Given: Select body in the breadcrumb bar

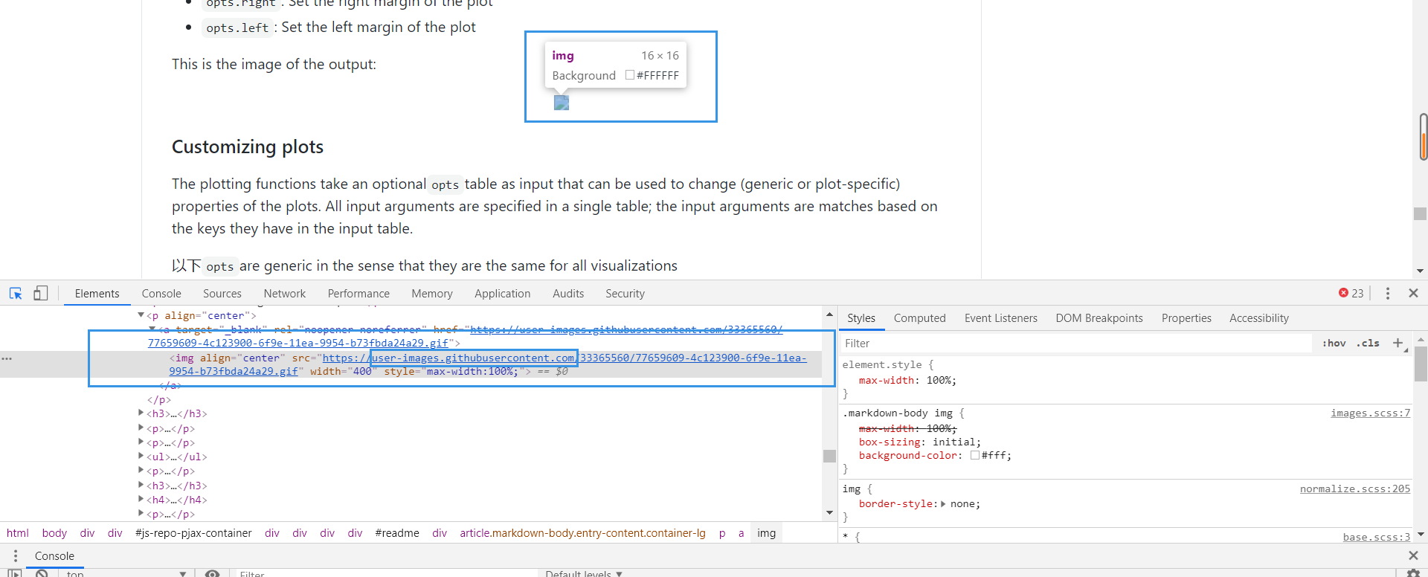Looking at the screenshot, I should click(54, 533).
